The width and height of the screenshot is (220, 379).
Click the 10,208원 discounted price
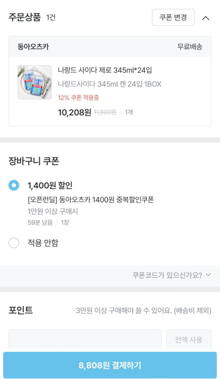tap(74, 112)
